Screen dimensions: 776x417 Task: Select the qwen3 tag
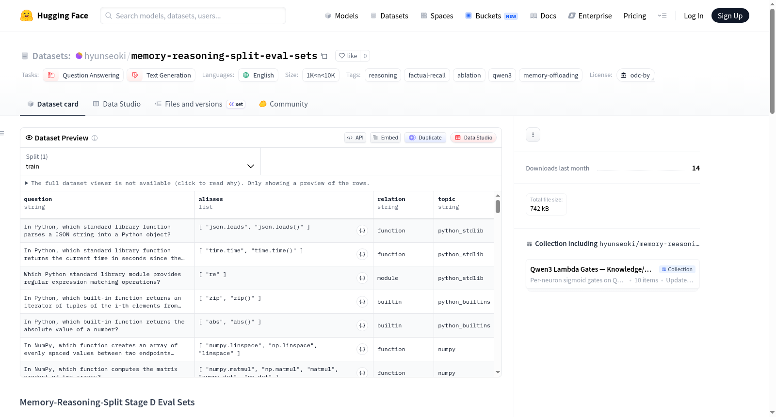502,75
